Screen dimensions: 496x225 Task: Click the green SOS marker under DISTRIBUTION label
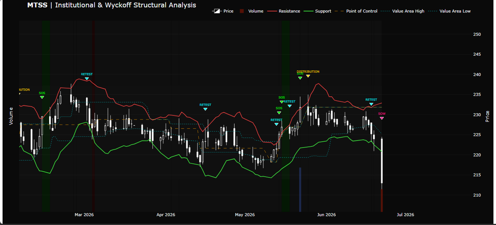click(300, 77)
